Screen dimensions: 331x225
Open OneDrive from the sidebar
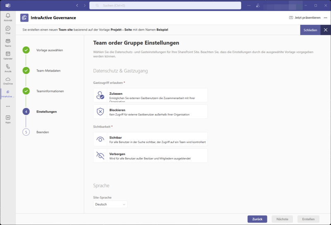[x=7, y=81]
